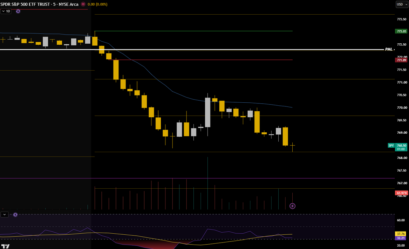The width and height of the screenshot is (409, 249).
Task: Click the purple 32.21 indicator value label
Action: click(x=401, y=238)
